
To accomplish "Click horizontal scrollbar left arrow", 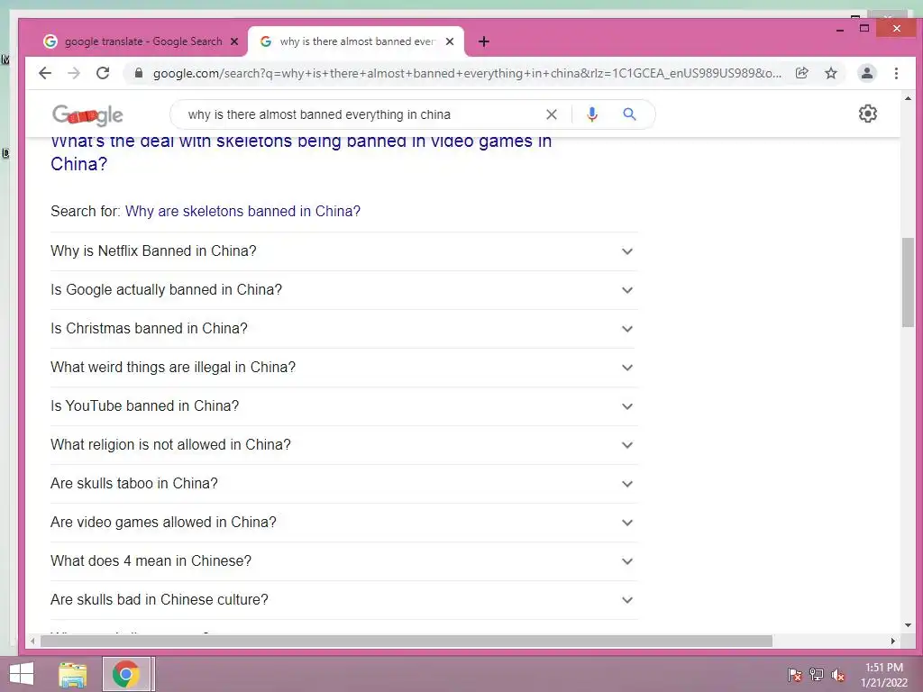I will 32,641.
